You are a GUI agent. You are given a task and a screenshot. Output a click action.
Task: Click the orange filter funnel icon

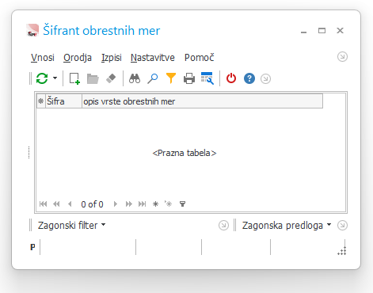coord(171,78)
